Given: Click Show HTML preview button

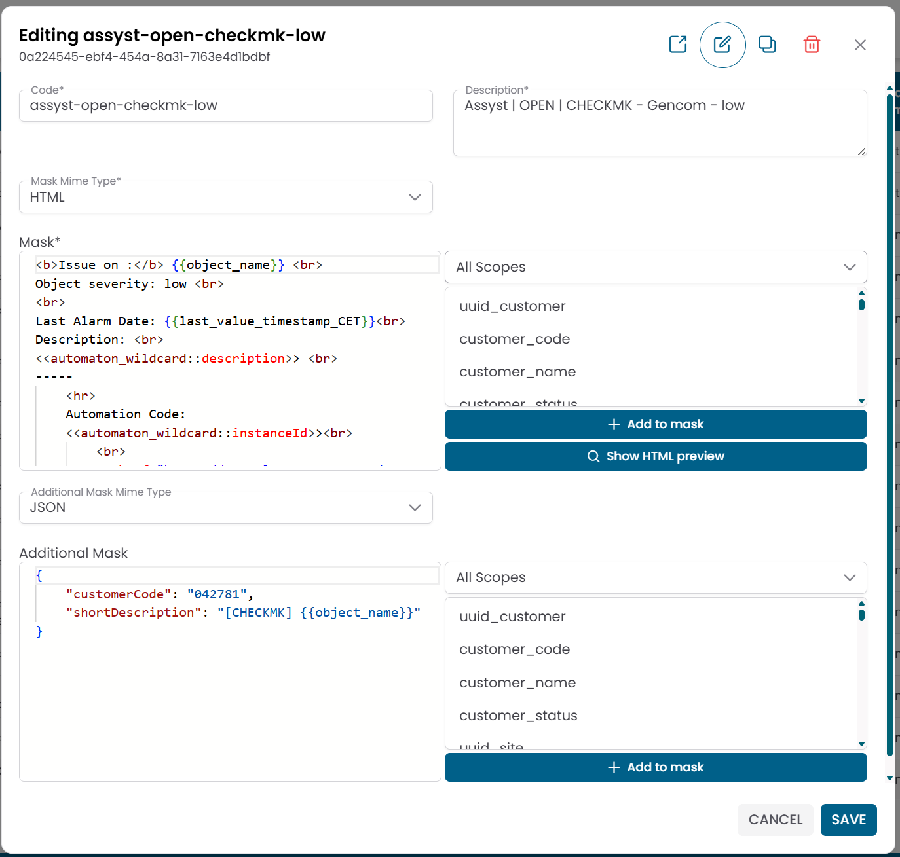Looking at the screenshot, I should point(655,456).
